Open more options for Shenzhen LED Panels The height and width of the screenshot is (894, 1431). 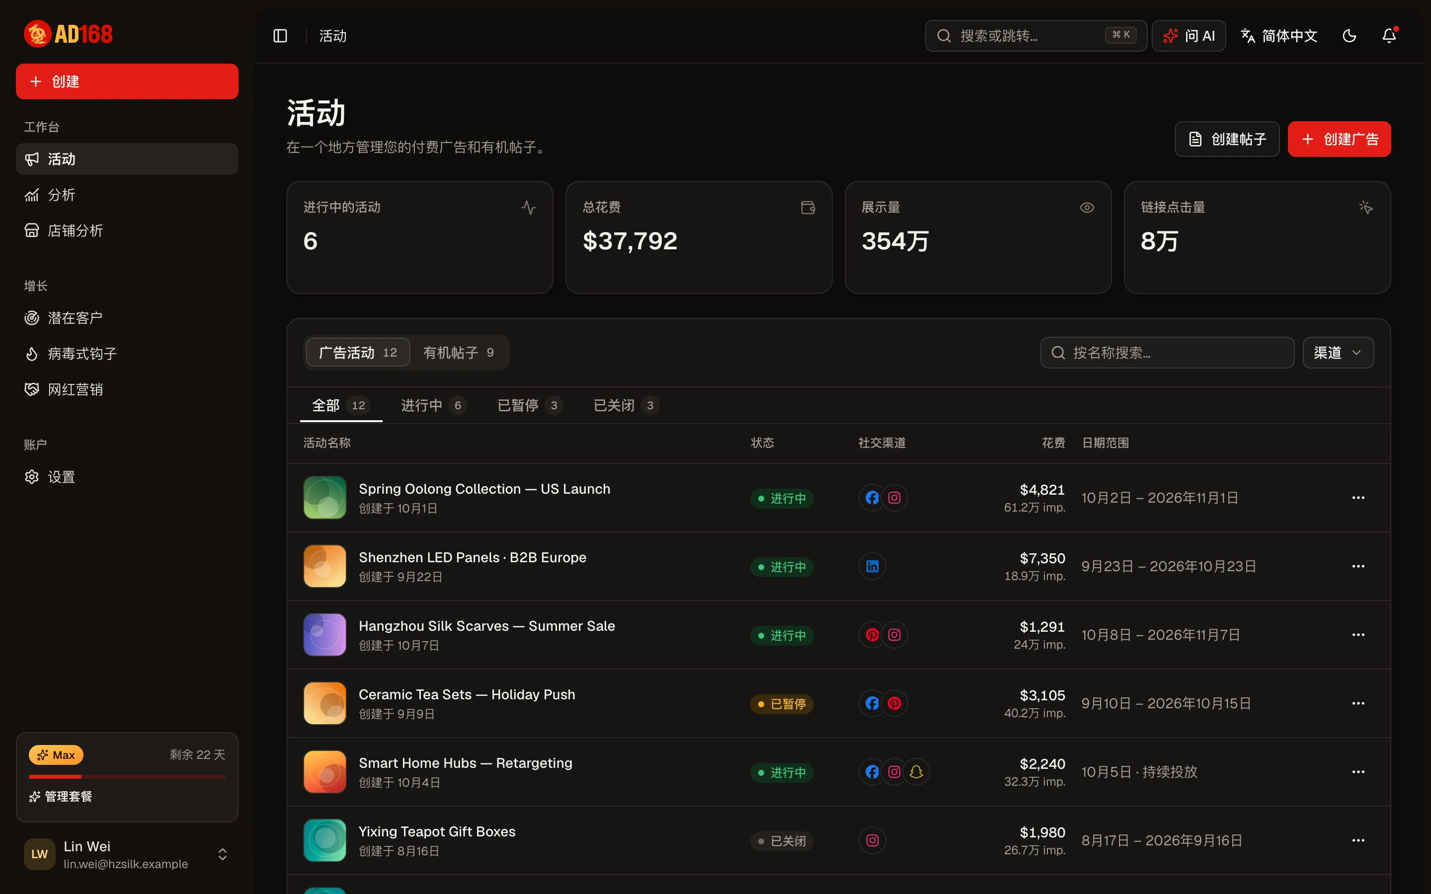(1358, 566)
